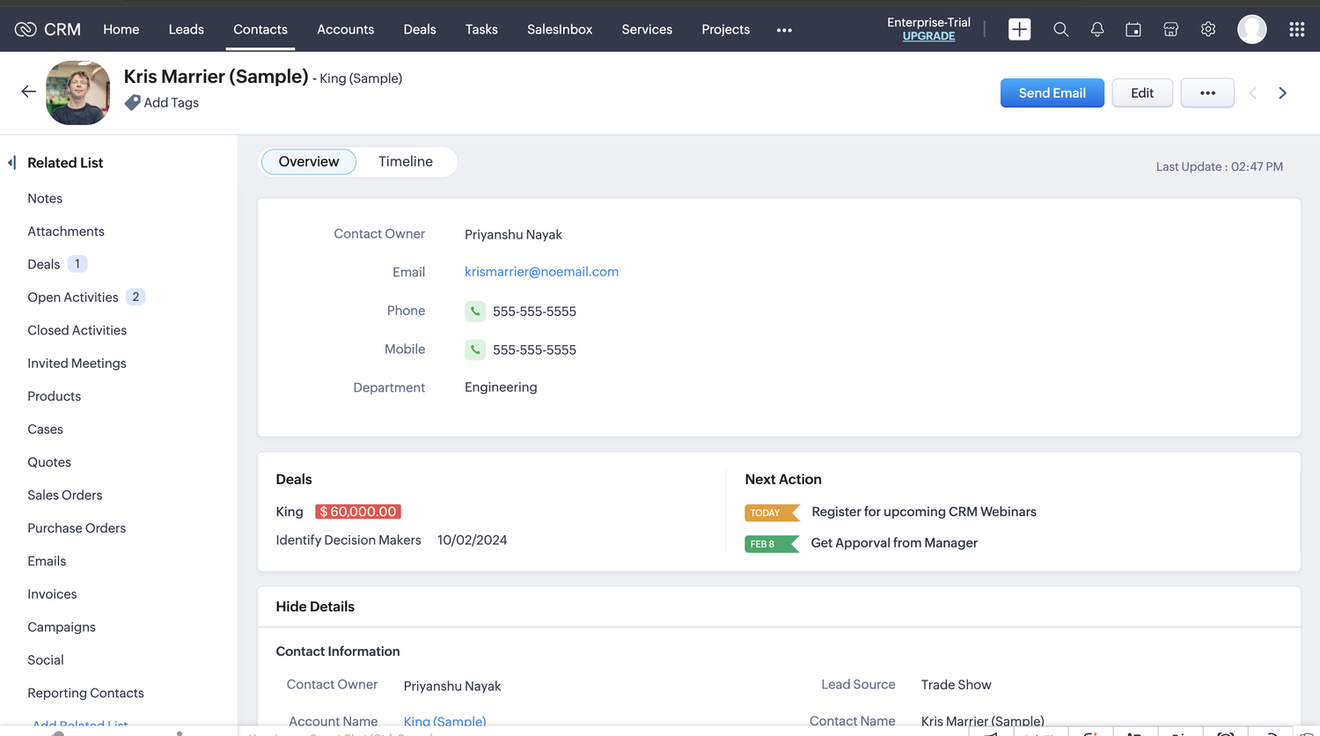Open Get Apporval from Manager task
1320x736 pixels.
(894, 543)
